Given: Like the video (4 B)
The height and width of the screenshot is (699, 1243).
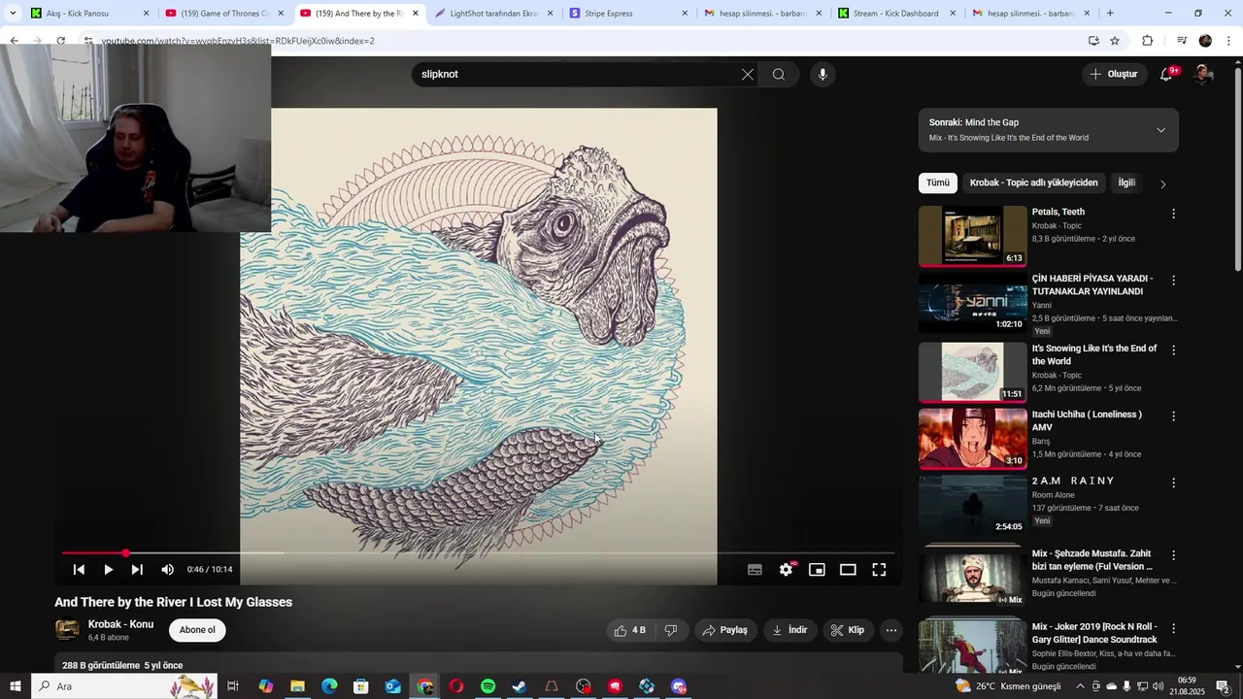Looking at the screenshot, I should (x=630, y=630).
